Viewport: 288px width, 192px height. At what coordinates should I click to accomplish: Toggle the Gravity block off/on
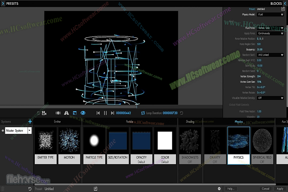[215, 162]
